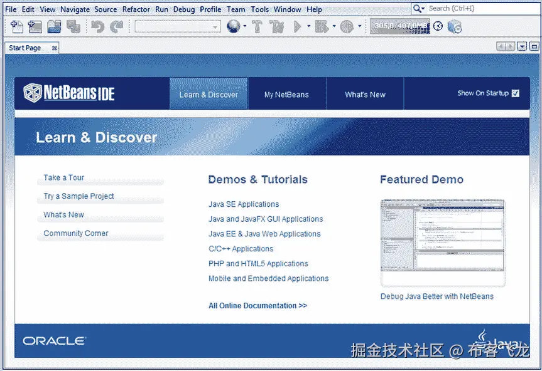
Task: Open the Run menu
Action: 161,9
